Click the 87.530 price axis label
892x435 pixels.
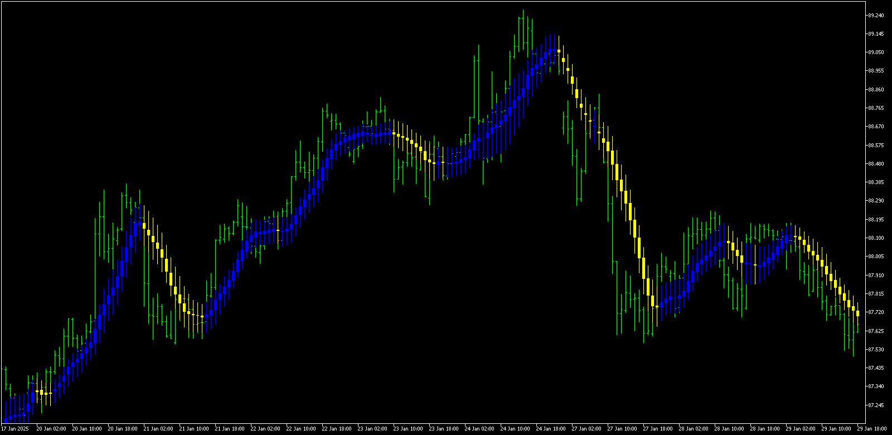click(876, 350)
